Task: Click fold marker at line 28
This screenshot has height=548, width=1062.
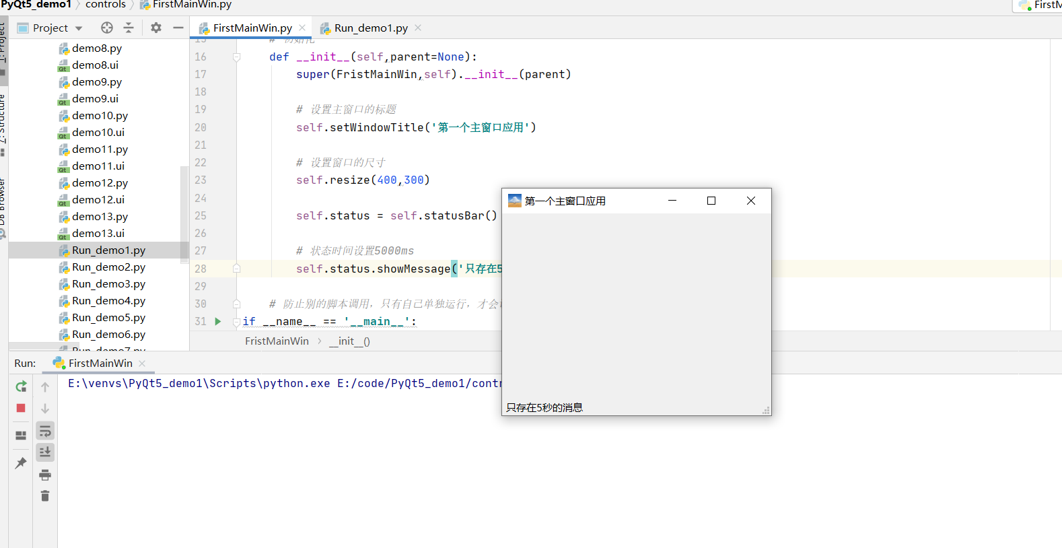Action: click(x=237, y=269)
